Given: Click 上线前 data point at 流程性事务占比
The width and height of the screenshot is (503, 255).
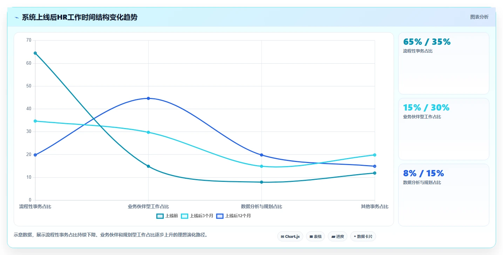Looking at the screenshot, I should [35, 53].
